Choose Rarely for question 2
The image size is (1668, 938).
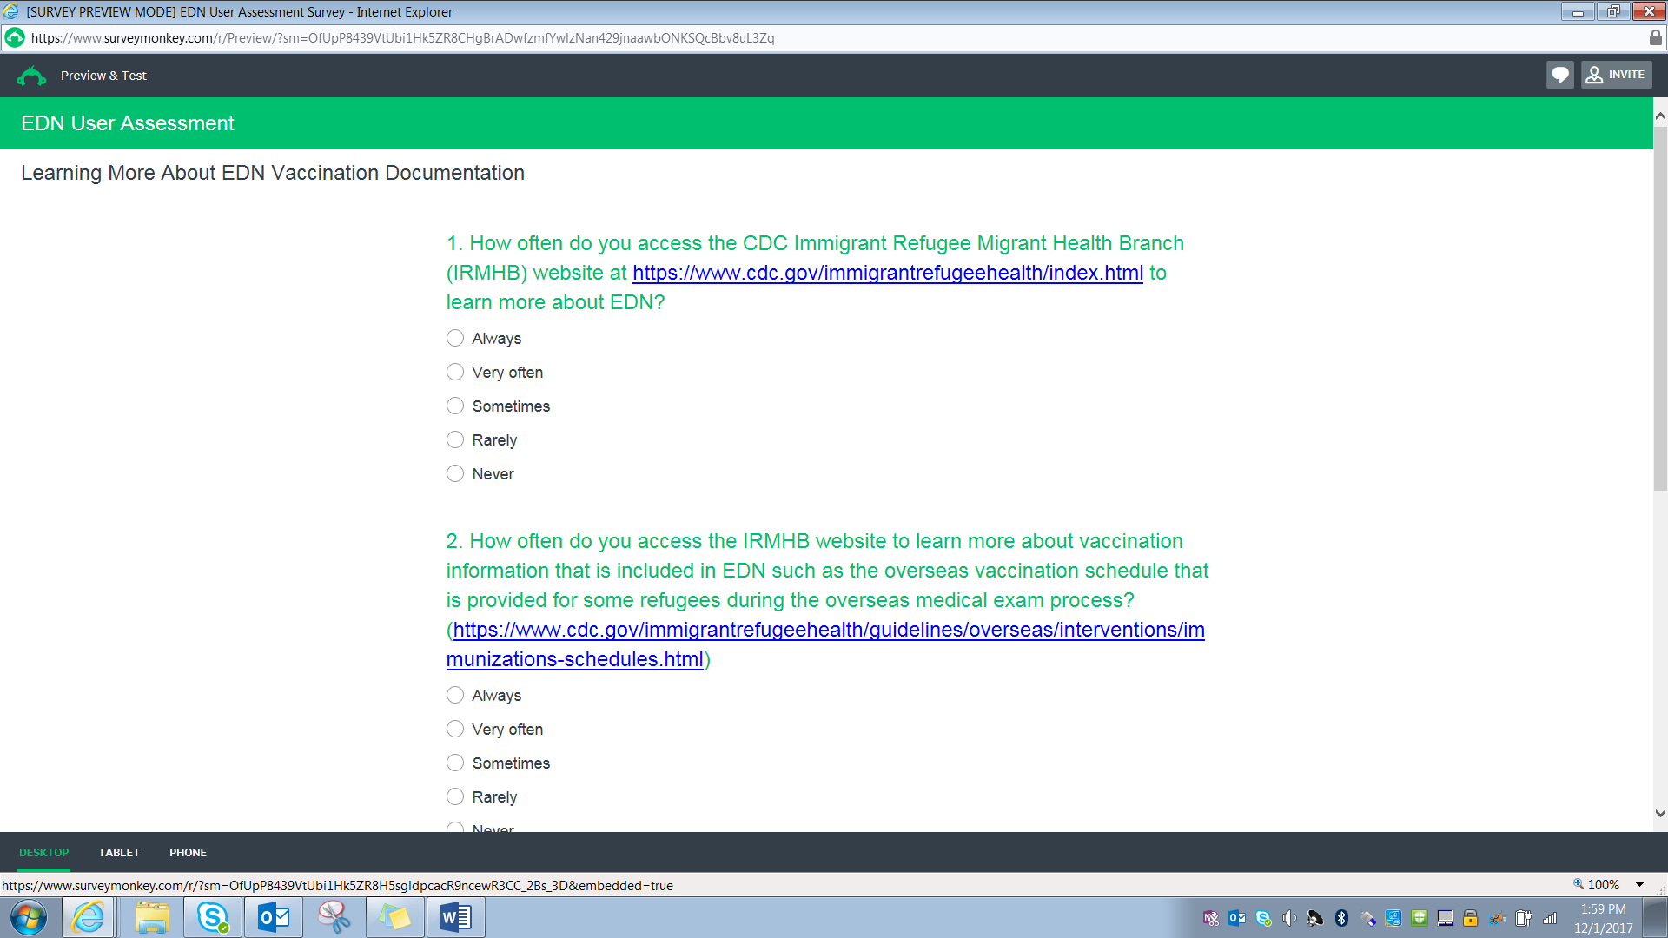[x=455, y=796]
